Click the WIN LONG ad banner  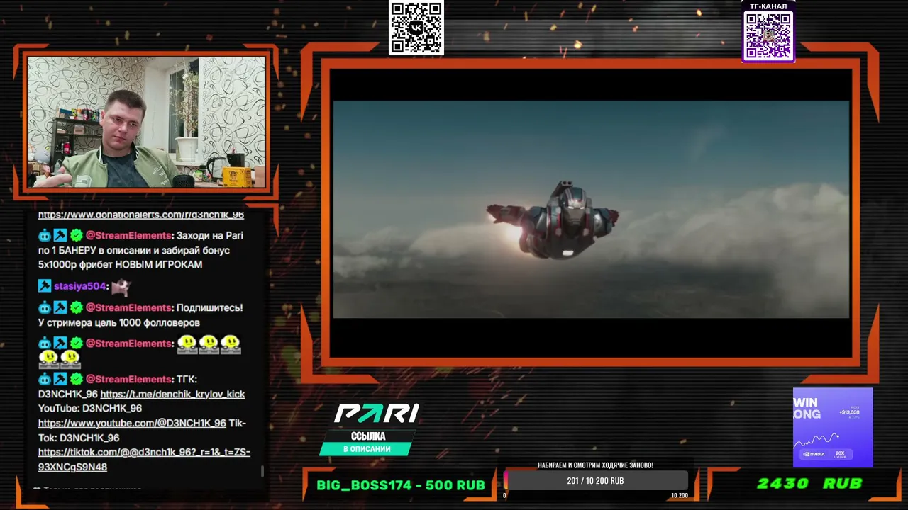(x=833, y=427)
